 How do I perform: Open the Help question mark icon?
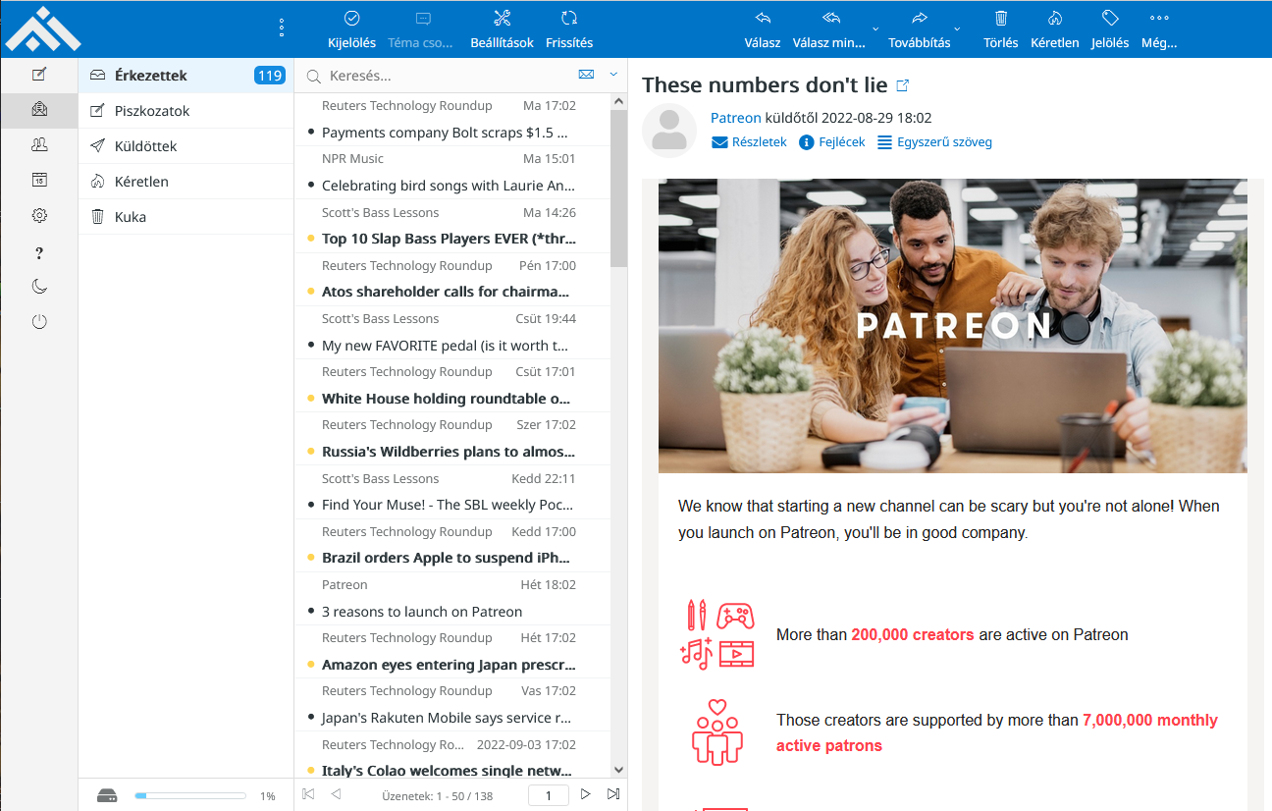pos(39,253)
